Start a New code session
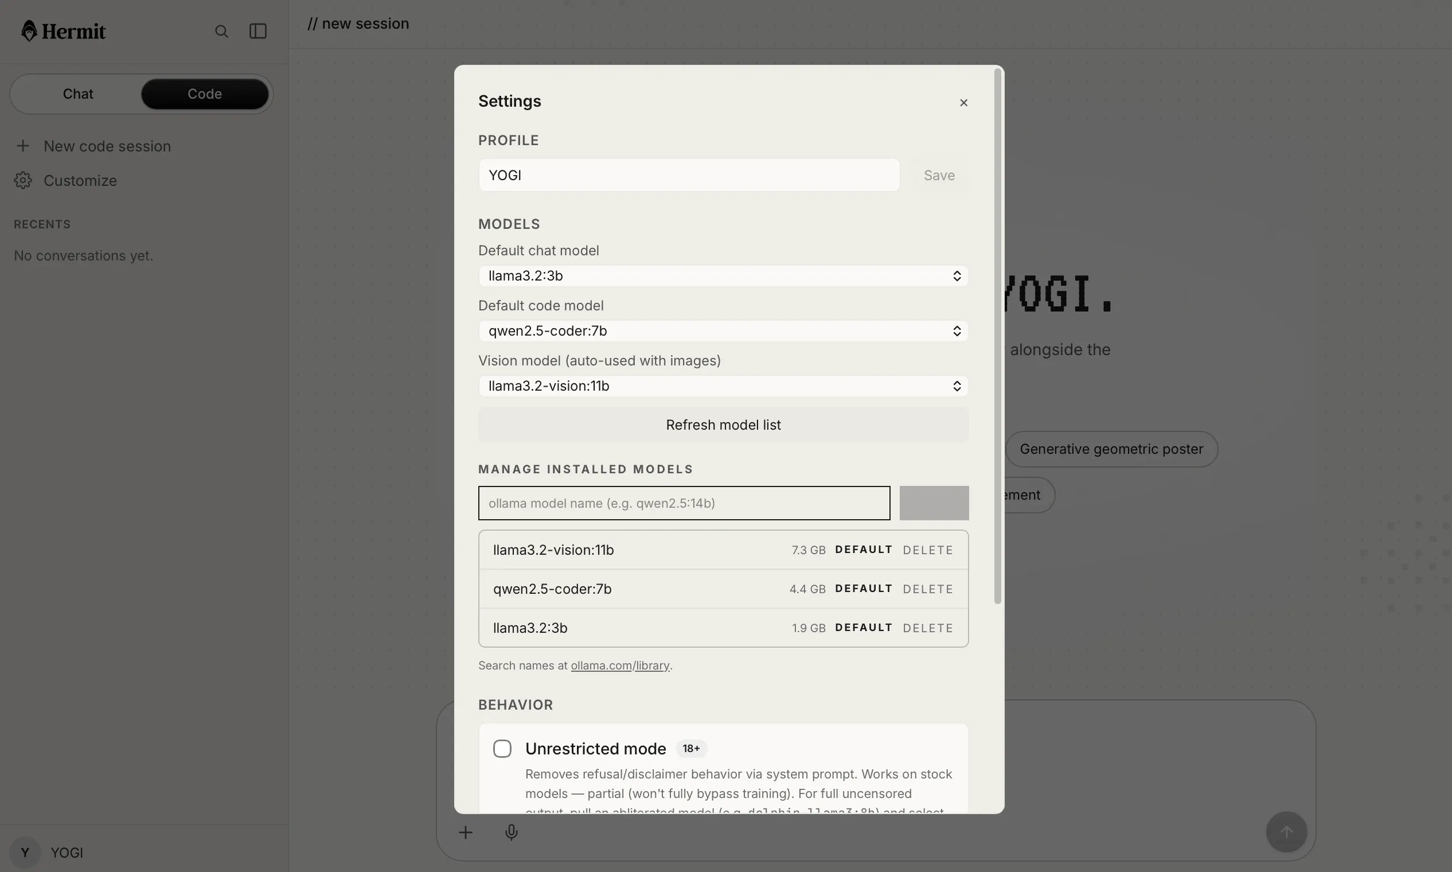The height and width of the screenshot is (872, 1452). [x=107, y=146]
